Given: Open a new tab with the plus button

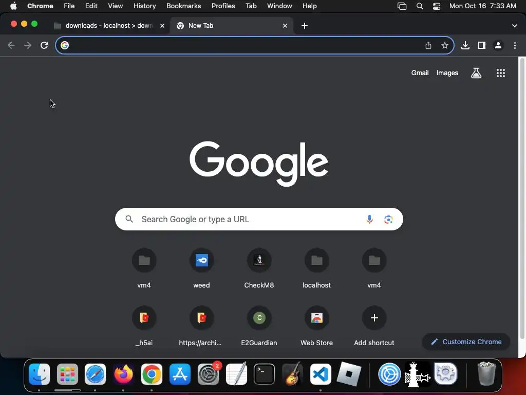Looking at the screenshot, I should 305,26.
